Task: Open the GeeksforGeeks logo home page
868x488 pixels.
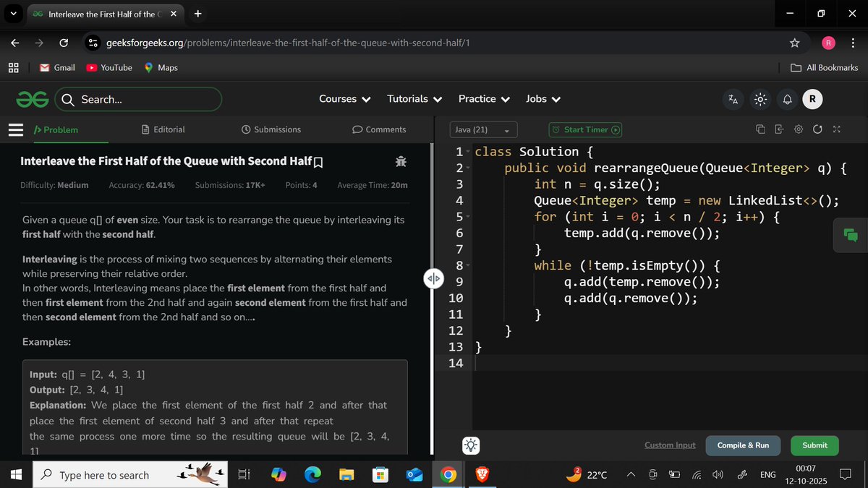Action: (32, 99)
